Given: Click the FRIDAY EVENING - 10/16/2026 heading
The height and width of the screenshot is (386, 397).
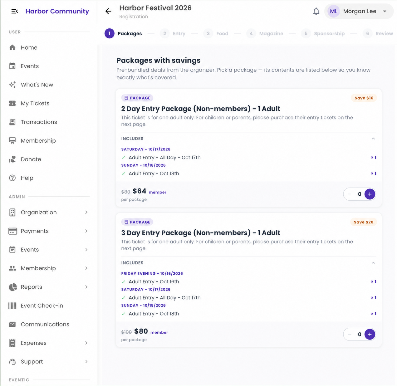Looking at the screenshot, I should point(152,273).
